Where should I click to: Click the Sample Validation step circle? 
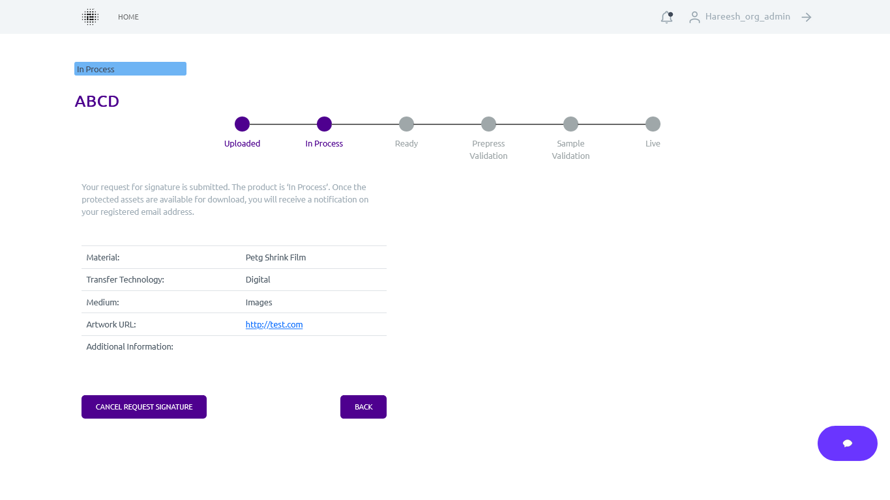[x=571, y=124]
